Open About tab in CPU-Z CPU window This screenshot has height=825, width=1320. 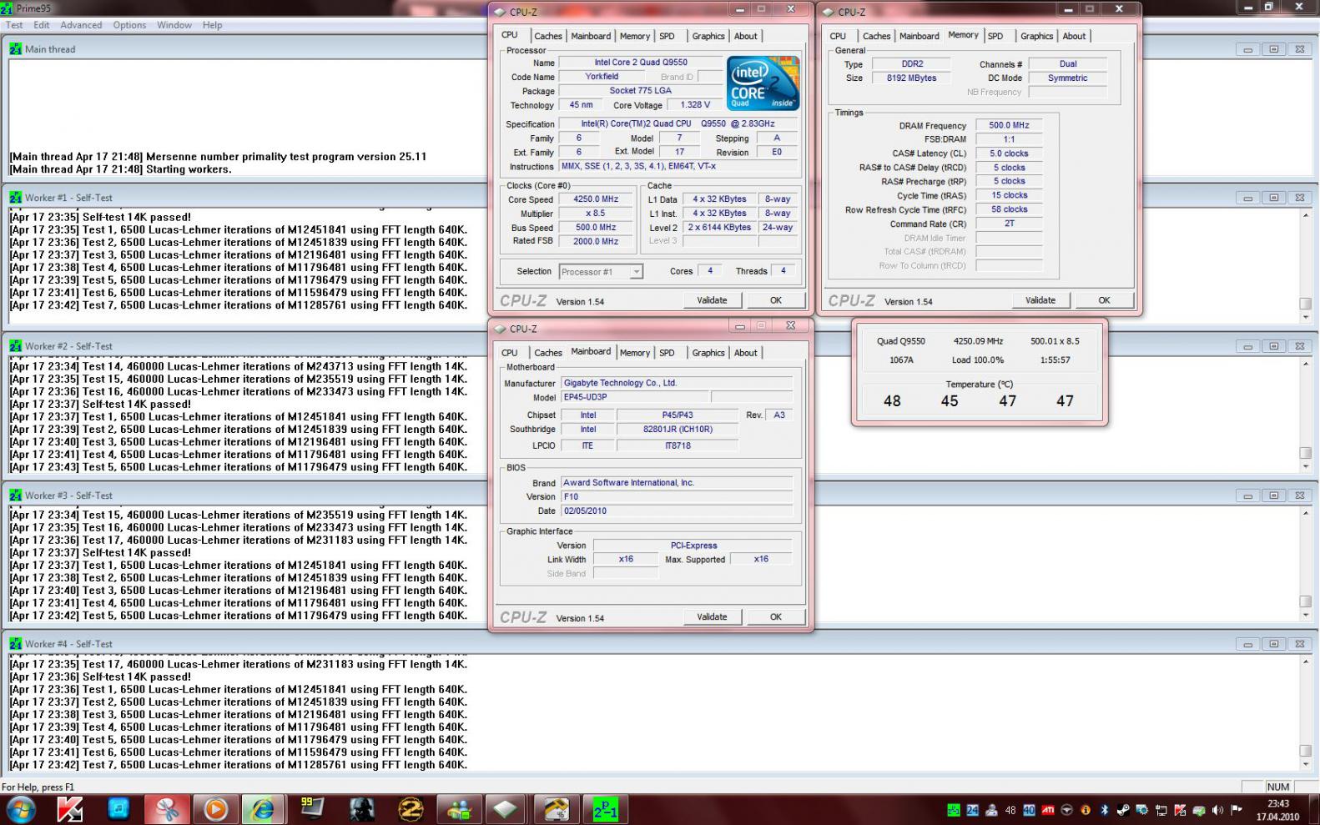pos(745,36)
